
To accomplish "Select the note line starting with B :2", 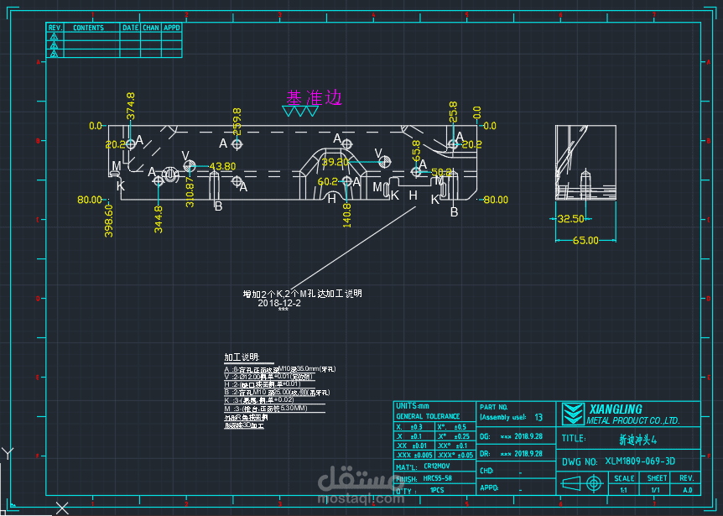I will tap(277, 393).
